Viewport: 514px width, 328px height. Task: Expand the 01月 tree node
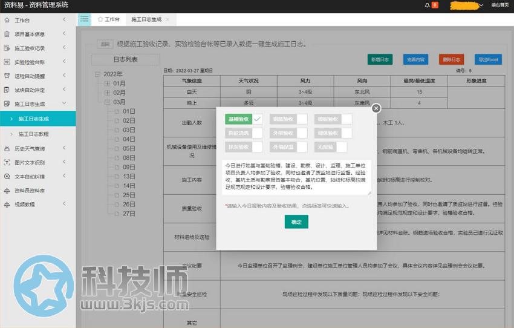click(107, 84)
